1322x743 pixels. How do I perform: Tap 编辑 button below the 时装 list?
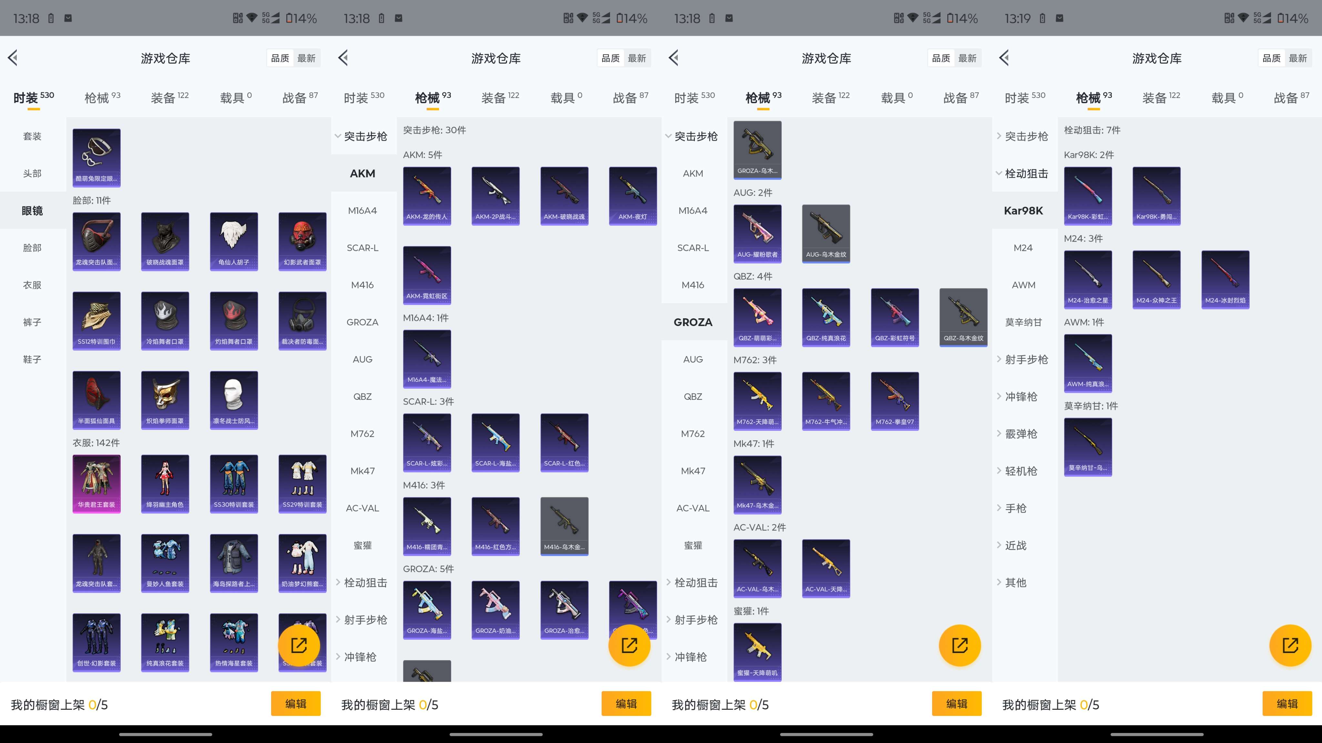(x=296, y=704)
